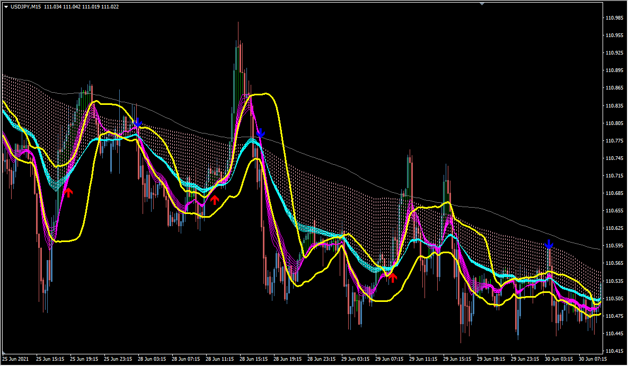Select the red buy arrow above 28 Jun 11:15
The width and height of the screenshot is (628, 366).
click(x=215, y=200)
